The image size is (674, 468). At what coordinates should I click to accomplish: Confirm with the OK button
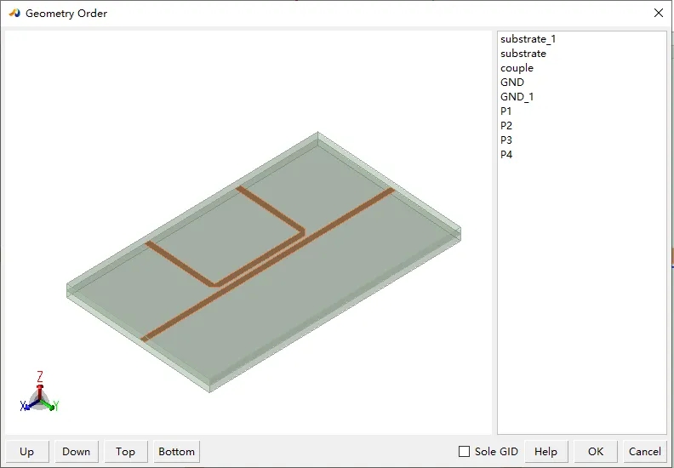(596, 452)
